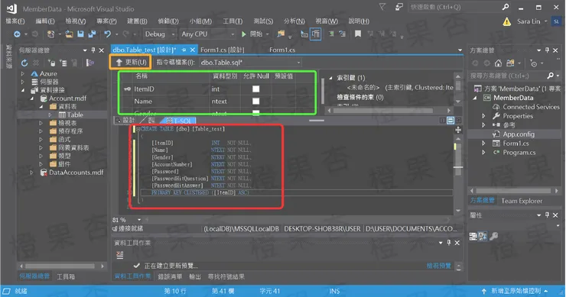
Task: Click the Save floppy disk icon
Action: (x=80, y=34)
